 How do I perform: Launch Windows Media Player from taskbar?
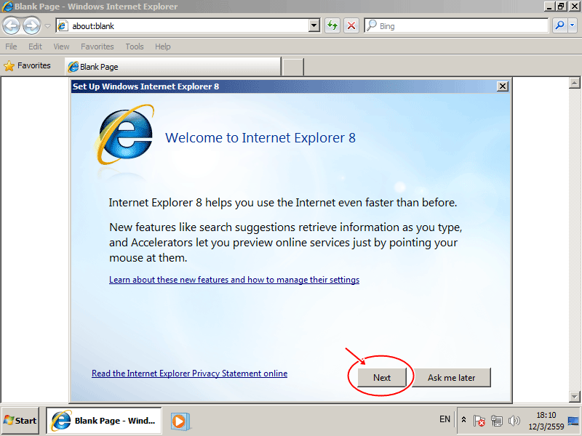click(x=180, y=421)
